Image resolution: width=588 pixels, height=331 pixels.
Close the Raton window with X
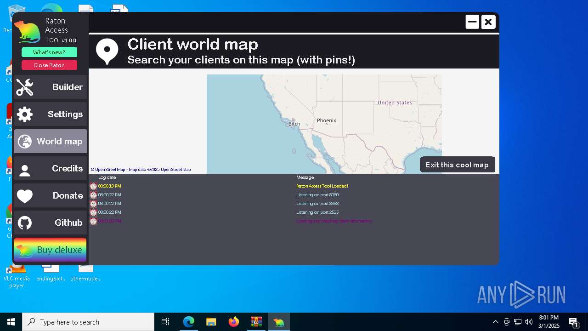pyautogui.click(x=488, y=22)
